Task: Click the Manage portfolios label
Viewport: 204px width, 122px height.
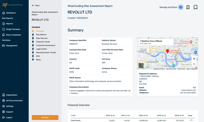Action: pyautogui.click(x=168, y=7)
